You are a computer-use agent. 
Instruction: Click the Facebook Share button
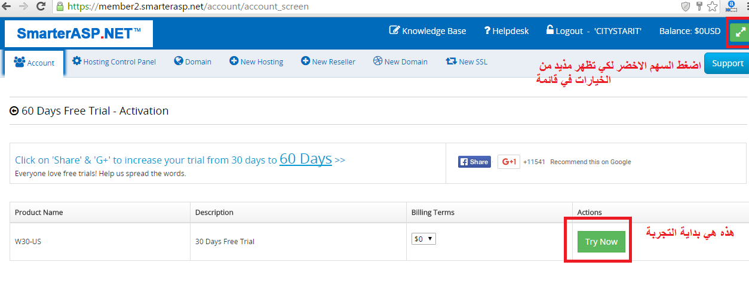click(474, 162)
